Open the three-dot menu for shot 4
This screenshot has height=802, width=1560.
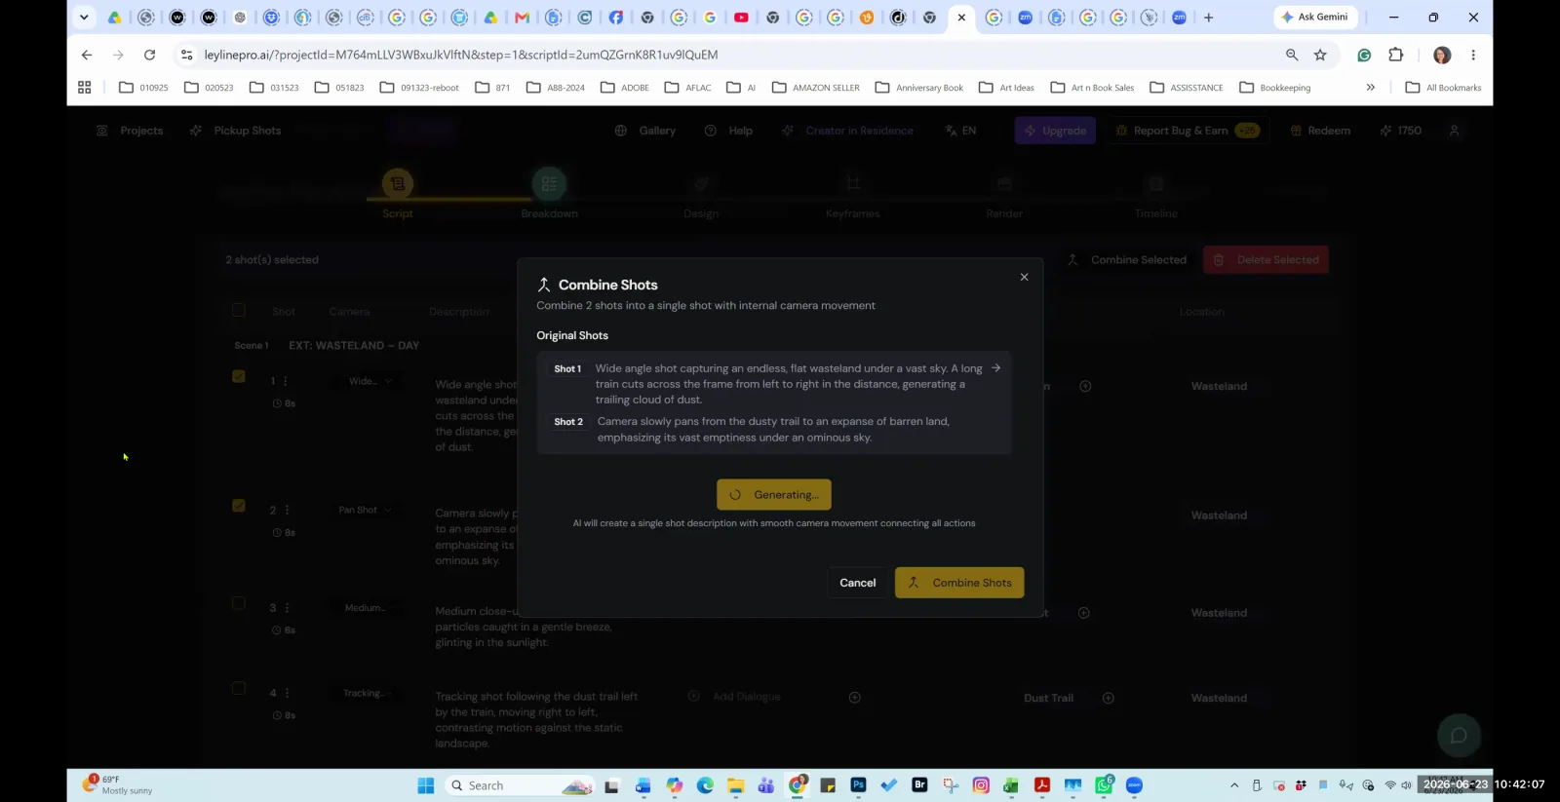pyautogui.click(x=287, y=693)
